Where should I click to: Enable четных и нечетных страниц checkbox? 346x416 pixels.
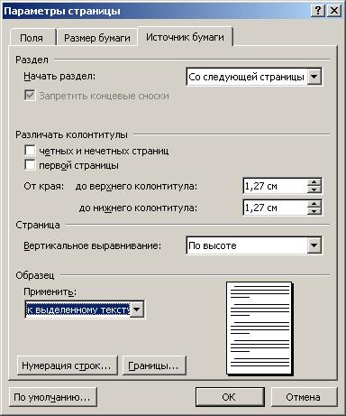(x=30, y=151)
